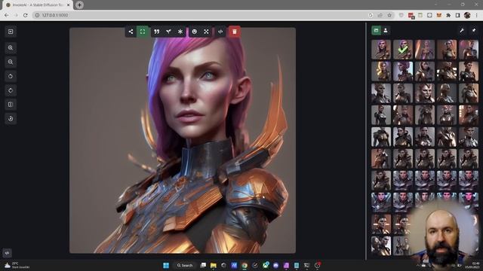Close the InvokeAI browser tab

point(69,5)
